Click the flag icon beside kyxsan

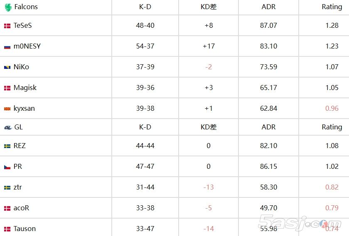(7, 109)
